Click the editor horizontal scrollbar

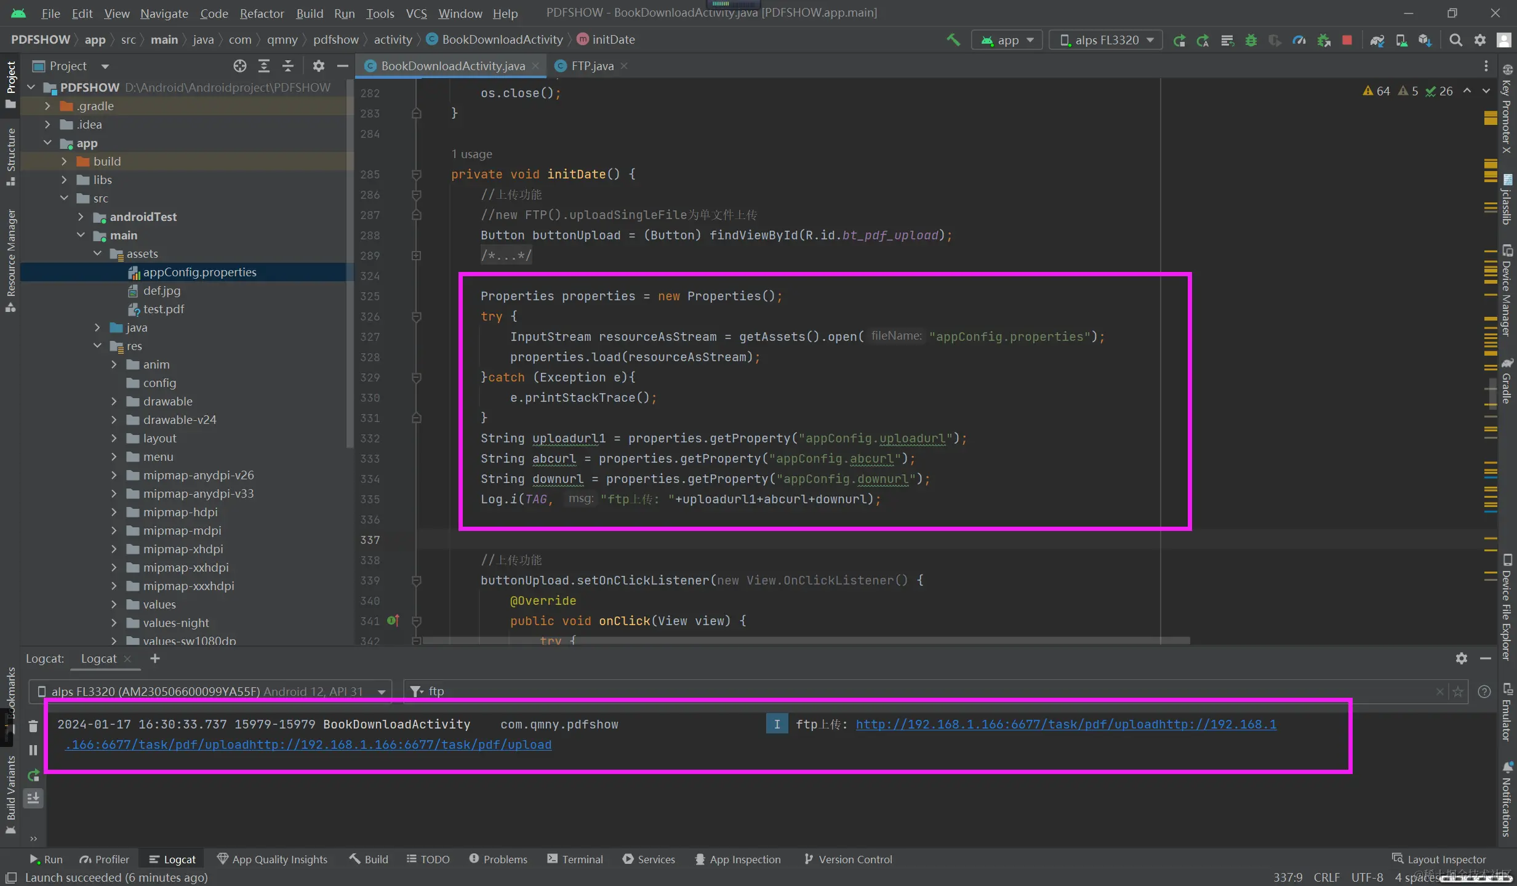[x=805, y=641]
